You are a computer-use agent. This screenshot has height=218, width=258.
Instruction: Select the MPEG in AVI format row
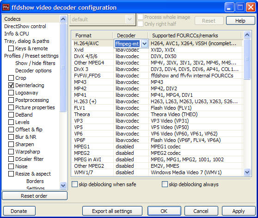coord(157,159)
